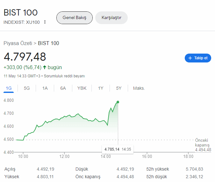This screenshot has width=215, height=182.
Task: Click the 4.500 y-axis label
Action: (9, 140)
